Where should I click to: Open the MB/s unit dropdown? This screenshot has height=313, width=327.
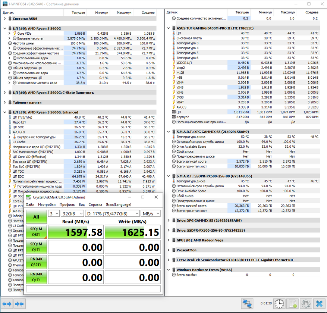151,214
